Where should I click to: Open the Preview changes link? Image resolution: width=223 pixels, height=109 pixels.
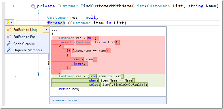pyautogui.click(x=65, y=100)
